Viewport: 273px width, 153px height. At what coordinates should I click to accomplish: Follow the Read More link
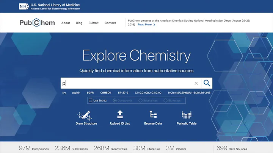[x=144, y=25]
